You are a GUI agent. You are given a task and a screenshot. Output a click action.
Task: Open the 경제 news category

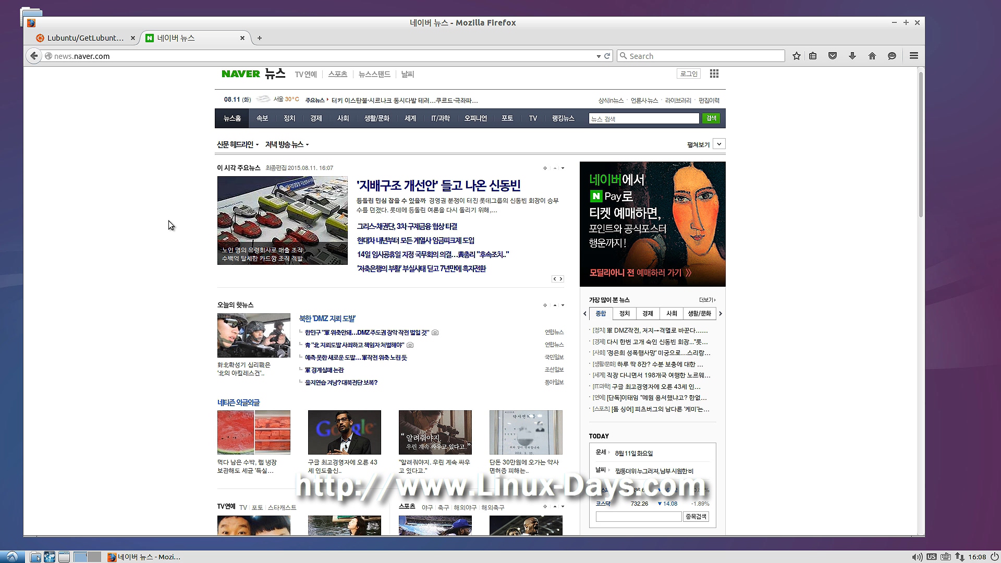pyautogui.click(x=316, y=118)
